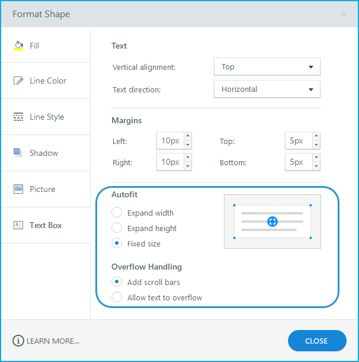Screen dimensions: 359x362
Task: Click the Fill paint bucket icon
Action: click(x=18, y=46)
